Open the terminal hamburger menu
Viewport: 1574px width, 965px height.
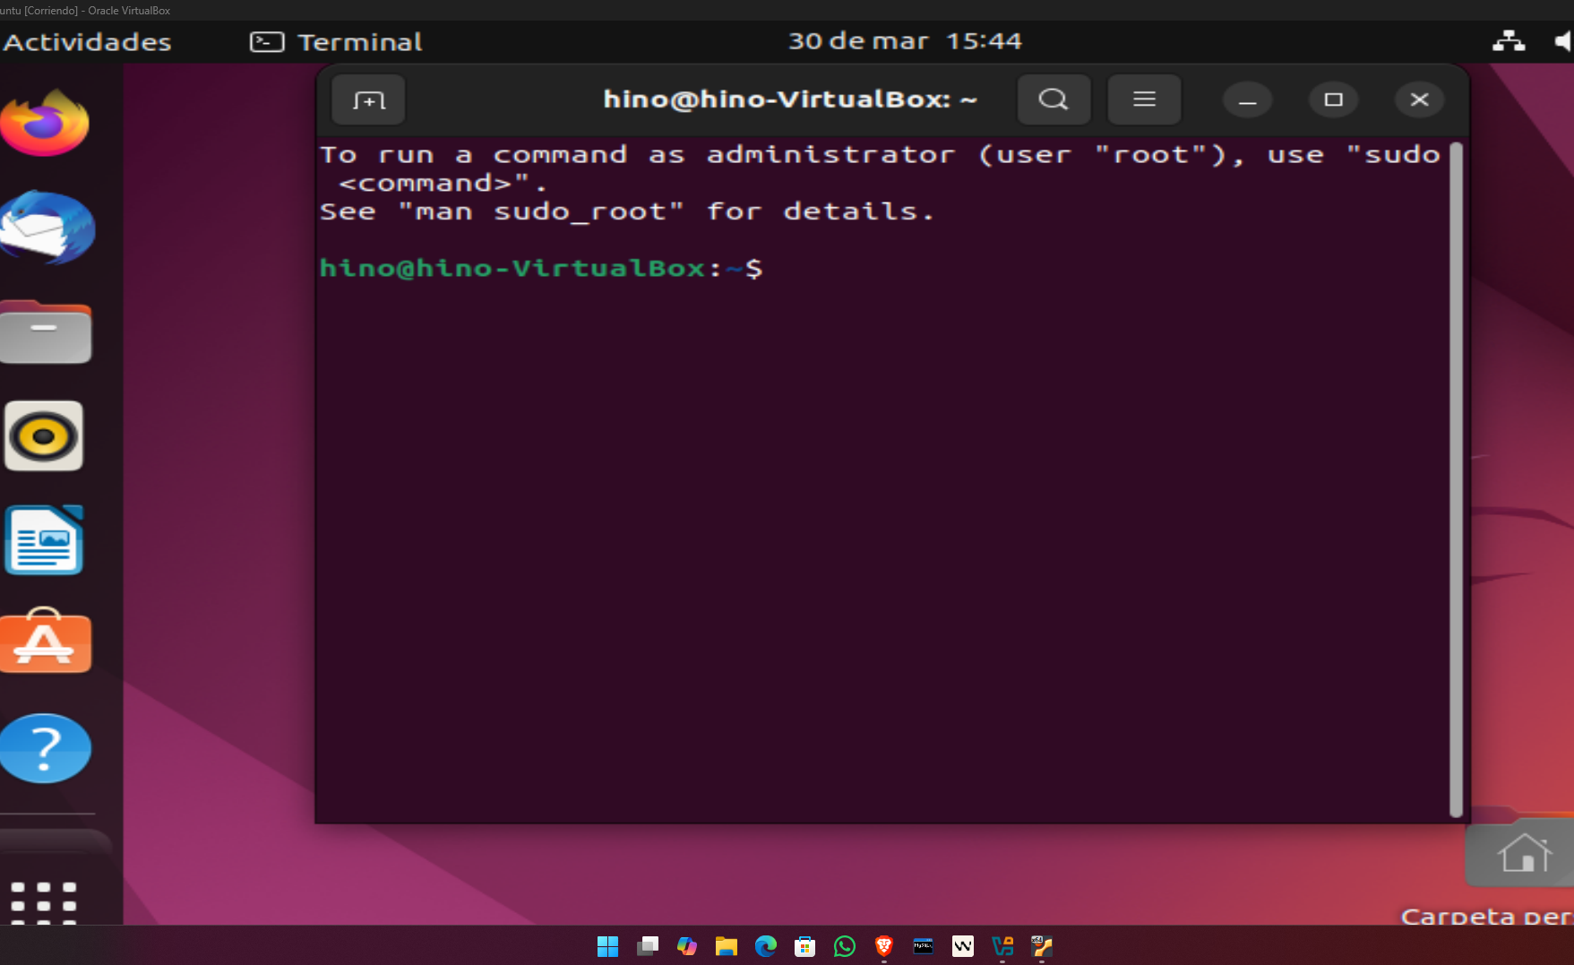(x=1144, y=99)
